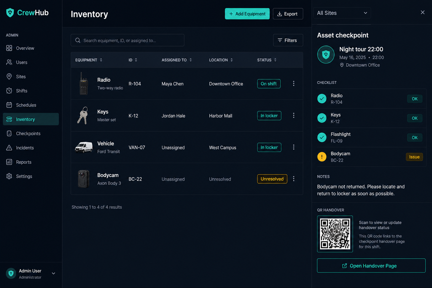Click the On shift status badge
The image size is (432, 288).
point(269,84)
